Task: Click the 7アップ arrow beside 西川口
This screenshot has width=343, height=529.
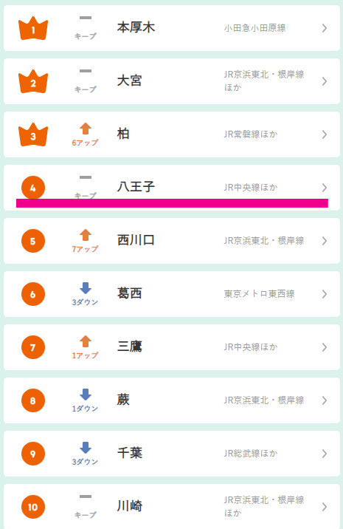Action: [86, 235]
